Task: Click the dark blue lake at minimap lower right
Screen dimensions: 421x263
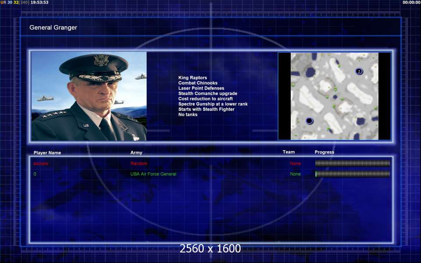Action: coord(360,121)
